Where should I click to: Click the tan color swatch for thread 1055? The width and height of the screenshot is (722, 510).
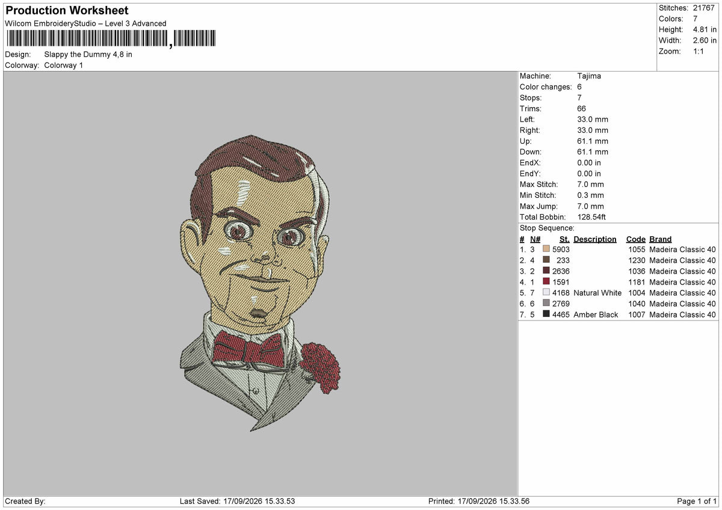point(546,249)
